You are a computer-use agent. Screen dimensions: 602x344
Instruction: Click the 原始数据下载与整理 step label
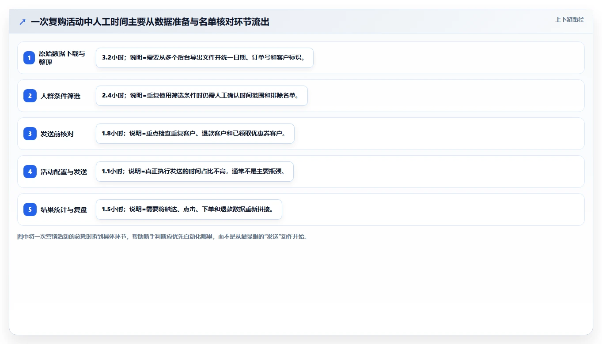tap(62, 58)
